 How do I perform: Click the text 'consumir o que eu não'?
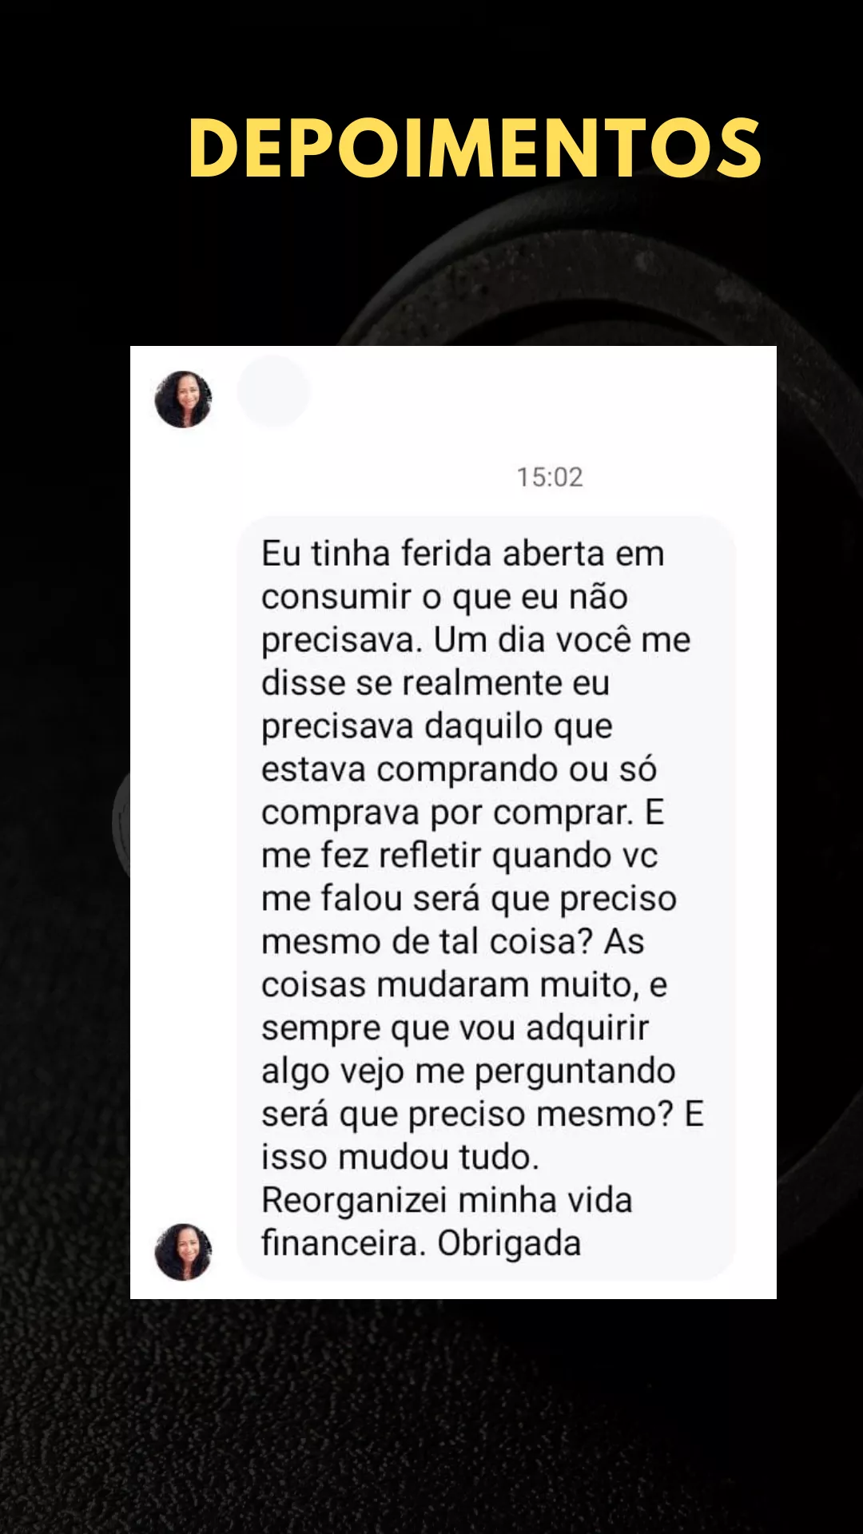pos(444,597)
